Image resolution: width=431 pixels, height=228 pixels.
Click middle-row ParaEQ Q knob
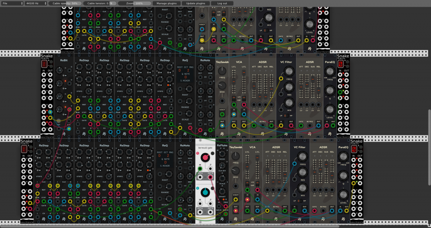click(x=330, y=90)
